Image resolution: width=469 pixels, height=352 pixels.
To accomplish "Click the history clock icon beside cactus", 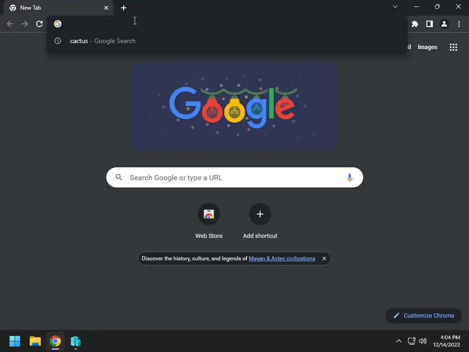I will coord(58,41).
